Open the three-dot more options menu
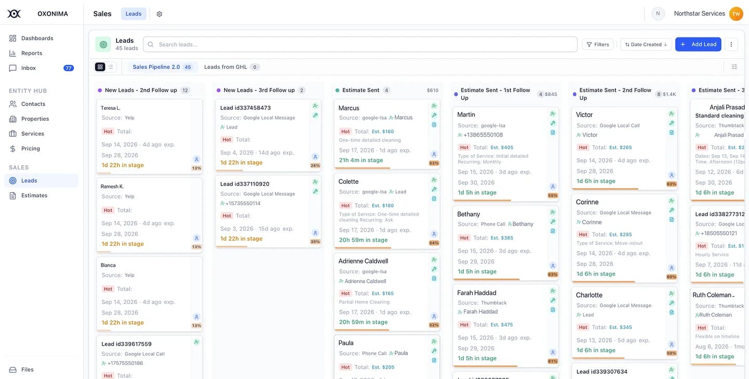The height and width of the screenshot is (379, 749). [x=731, y=45]
